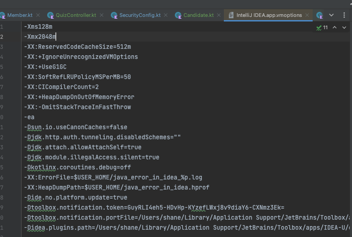Click the green inspections checkmark widget
The width and height of the screenshot is (352, 237).
(319, 27)
